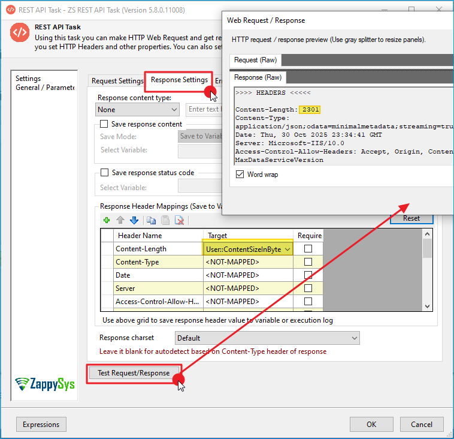The width and height of the screenshot is (454, 439).
Task: Tick the Save response status code checkbox
Action: (x=105, y=173)
